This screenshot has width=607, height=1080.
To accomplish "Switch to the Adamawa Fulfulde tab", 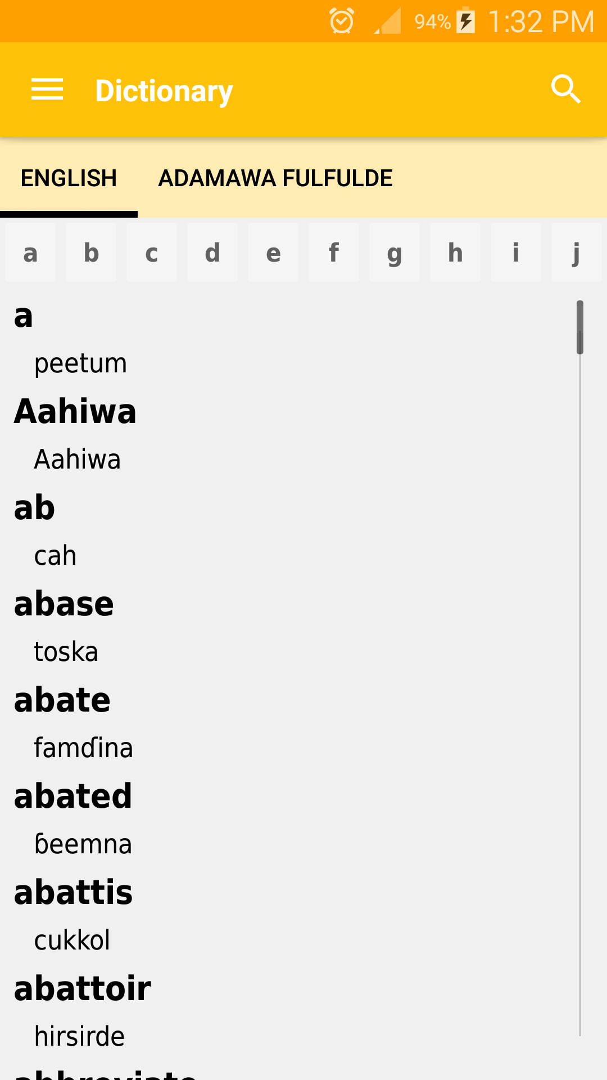I will click(275, 178).
